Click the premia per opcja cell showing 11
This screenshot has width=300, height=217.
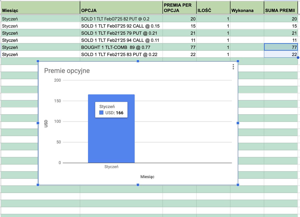click(x=179, y=40)
